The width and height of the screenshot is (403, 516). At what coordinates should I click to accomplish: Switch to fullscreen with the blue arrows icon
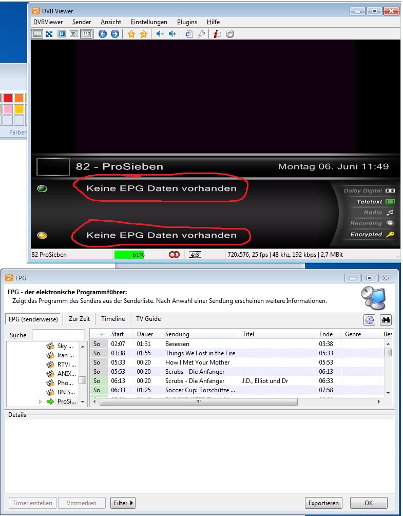coord(49,33)
